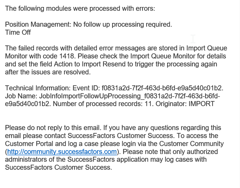Click 'Import Queue Monitor for details' phrase
The image size is (240, 188).
click(x=178, y=56)
